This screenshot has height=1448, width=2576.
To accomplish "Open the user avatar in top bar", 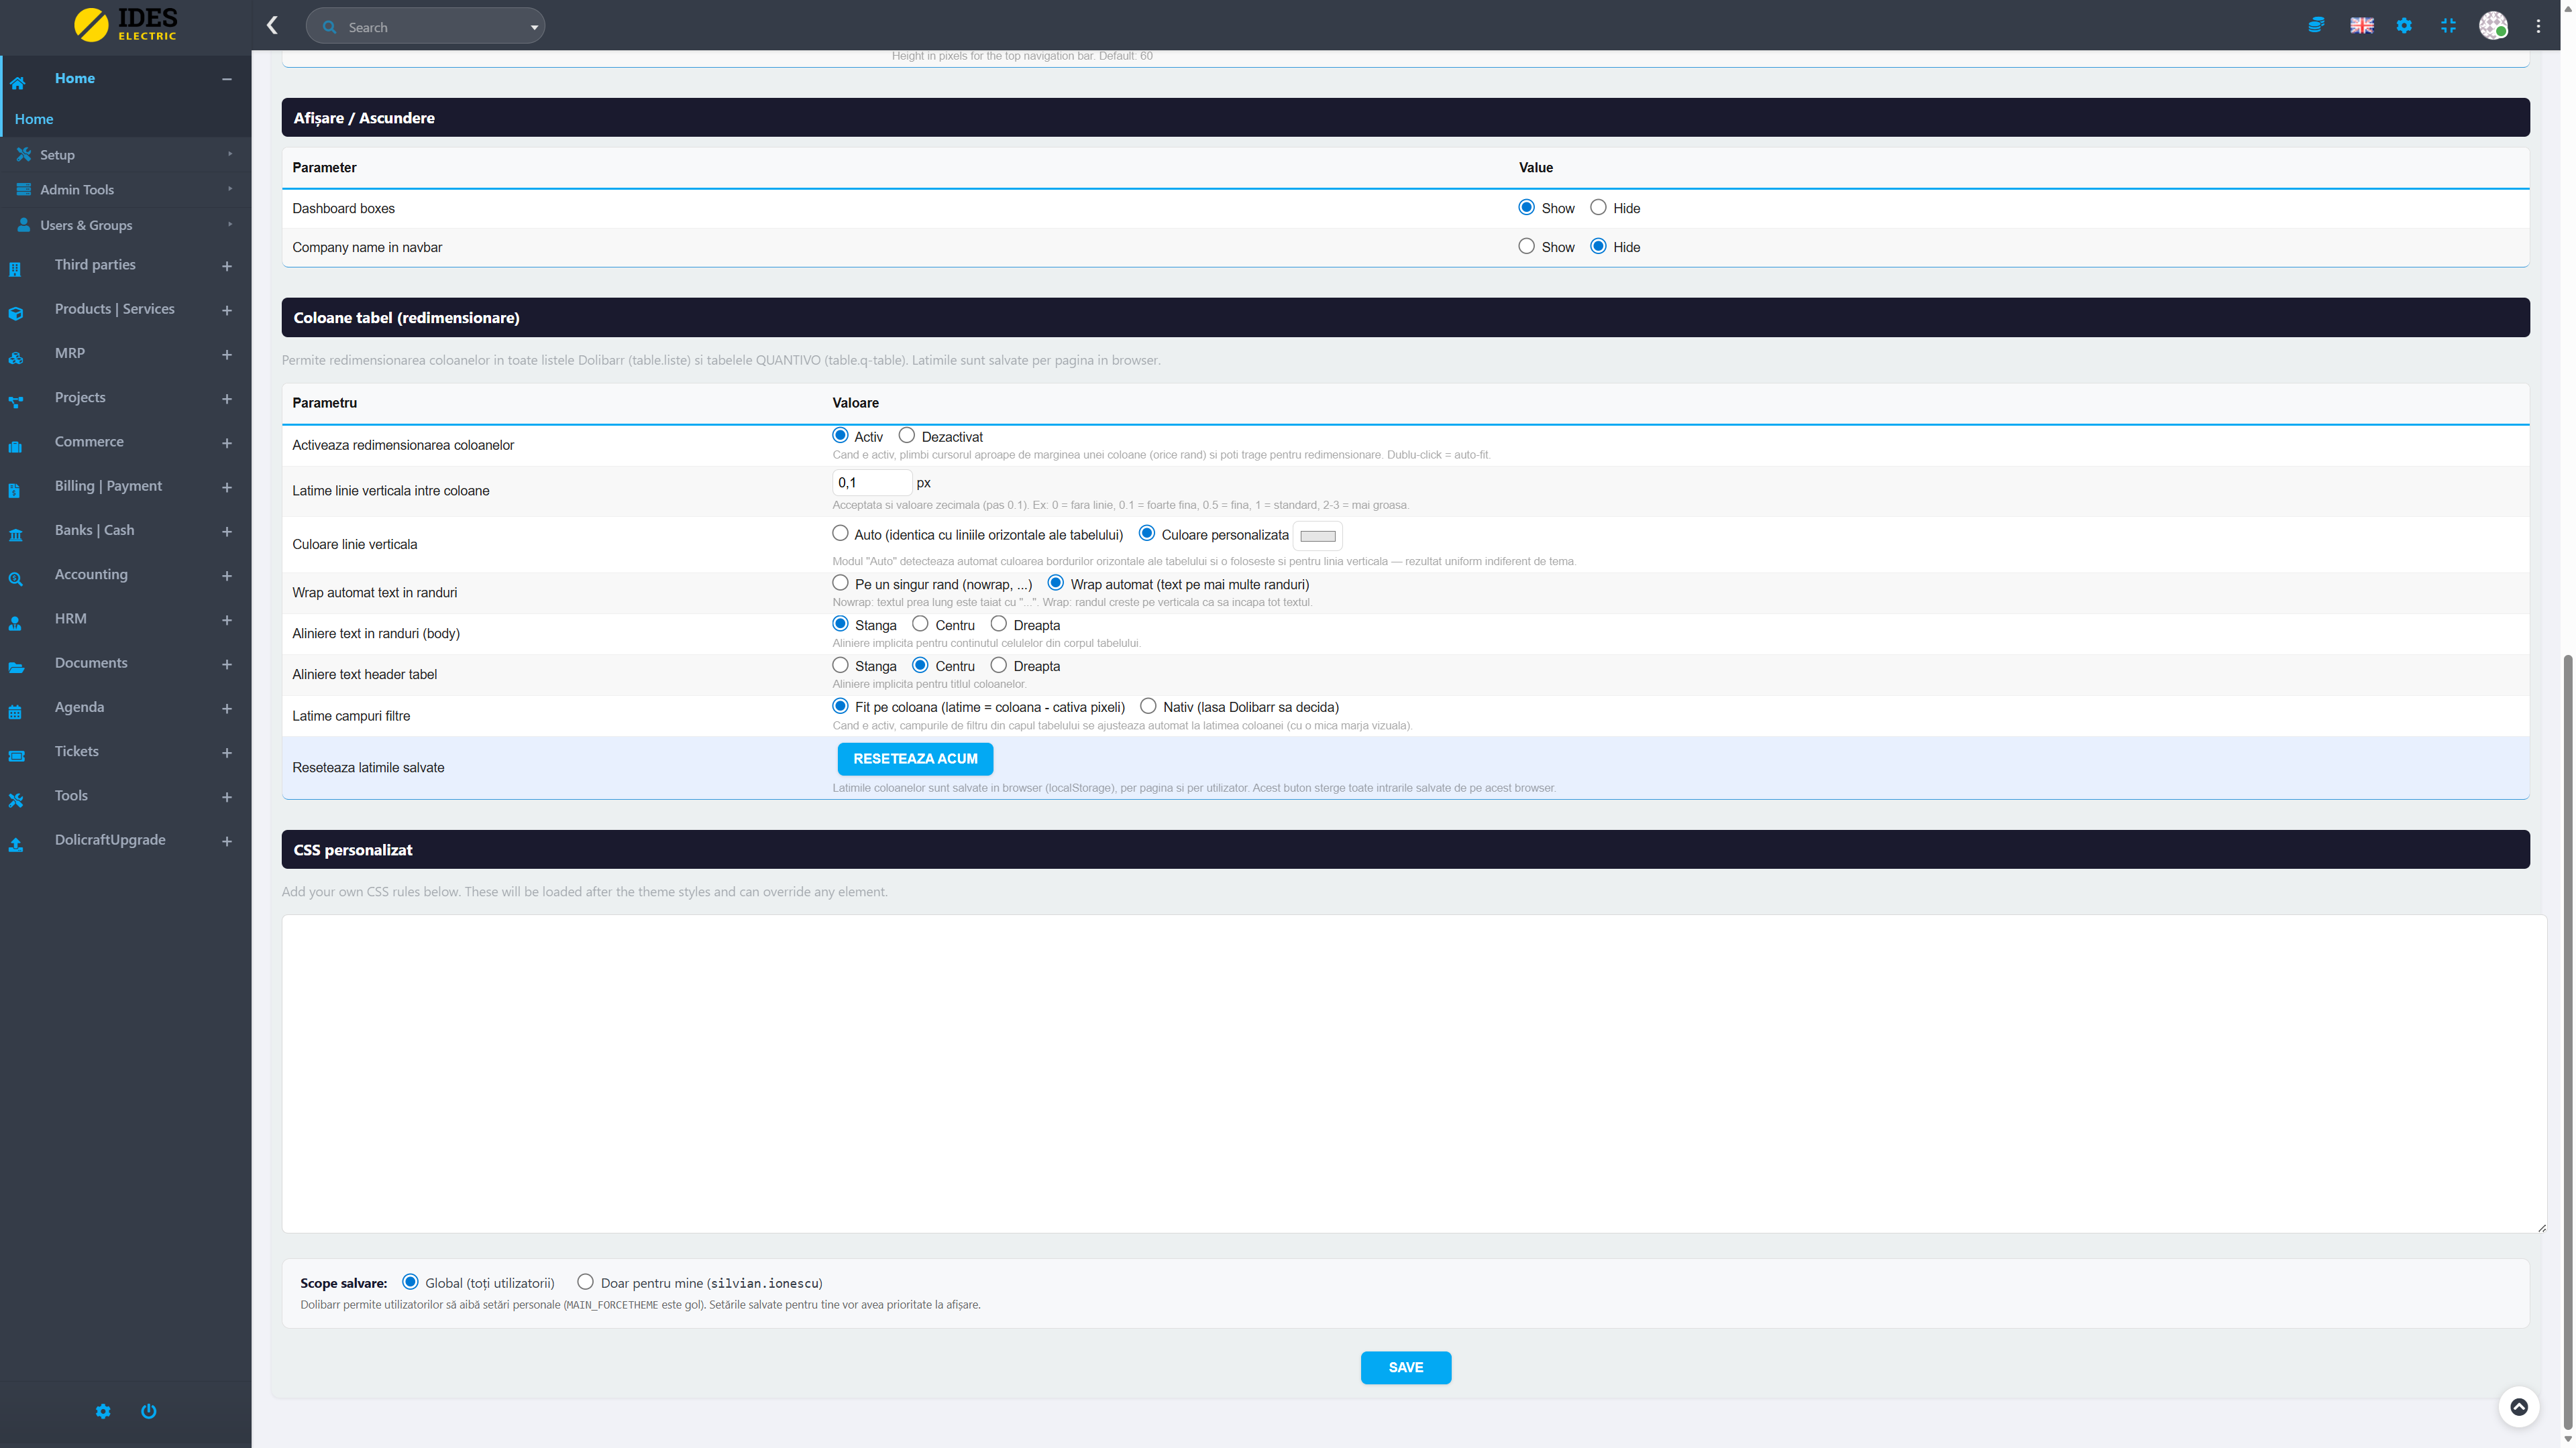I will coord(2493,26).
